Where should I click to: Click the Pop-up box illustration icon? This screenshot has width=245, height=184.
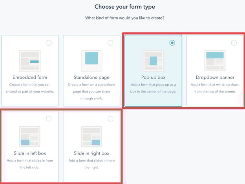tap(153, 60)
